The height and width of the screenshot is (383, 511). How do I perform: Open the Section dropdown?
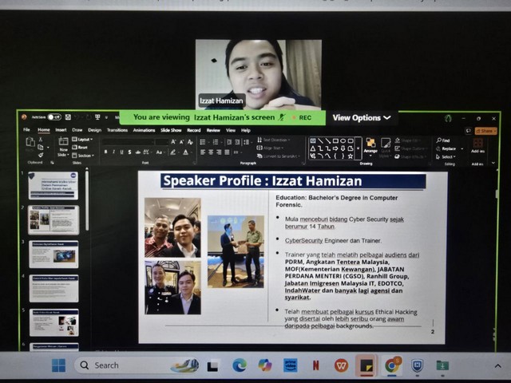[x=82, y=156]
